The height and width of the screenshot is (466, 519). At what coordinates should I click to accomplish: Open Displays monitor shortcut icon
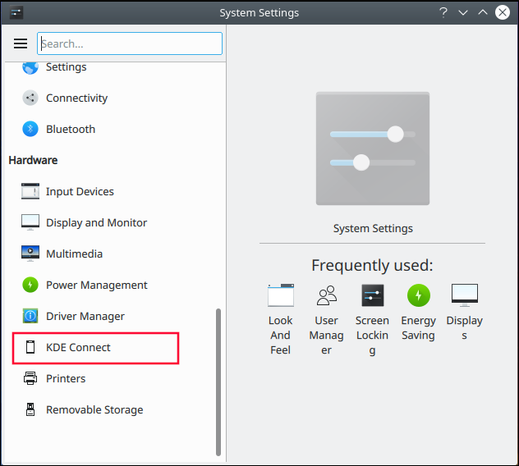pyautogui.click(x=464, y=295)
